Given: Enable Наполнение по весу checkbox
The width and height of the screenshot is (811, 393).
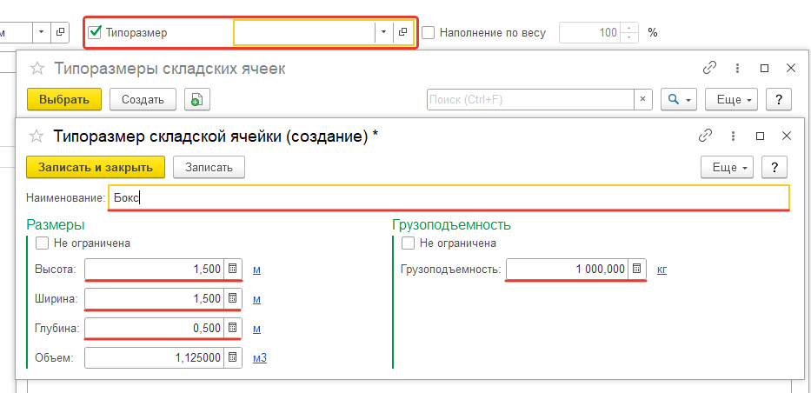Looking at the screenshot, I should (x=429, y=32).
